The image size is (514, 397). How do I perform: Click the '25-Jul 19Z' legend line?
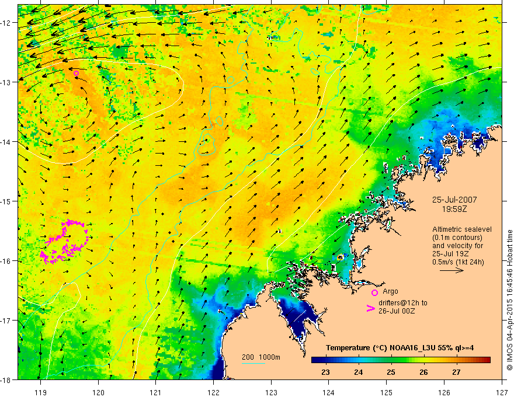450,253
